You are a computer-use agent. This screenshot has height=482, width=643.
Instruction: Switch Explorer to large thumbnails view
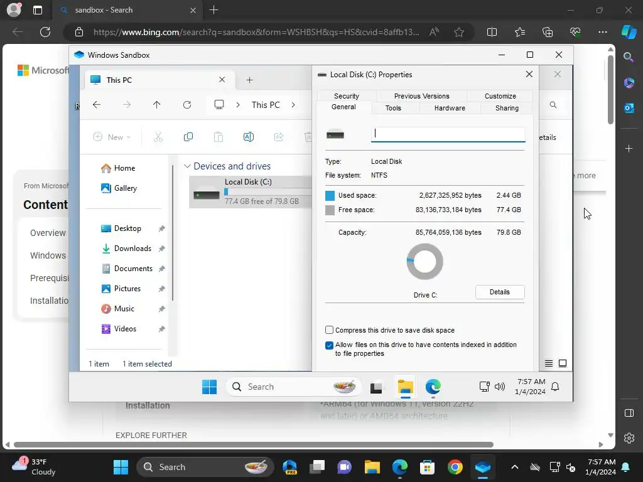coord(563,363)
